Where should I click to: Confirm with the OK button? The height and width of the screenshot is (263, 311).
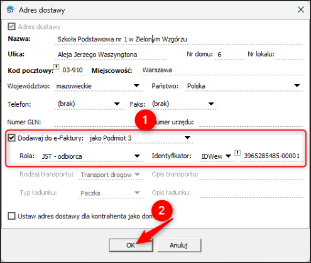tap(131, 245)
